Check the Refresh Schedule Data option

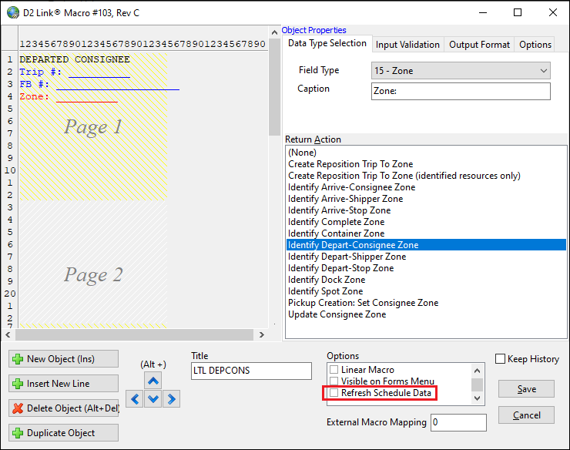(334, 393)
